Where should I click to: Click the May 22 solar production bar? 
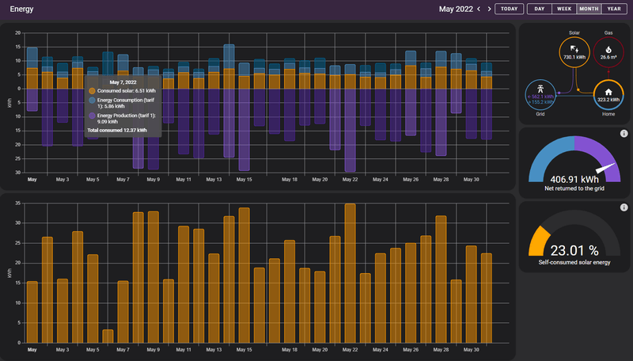(350, 274)
